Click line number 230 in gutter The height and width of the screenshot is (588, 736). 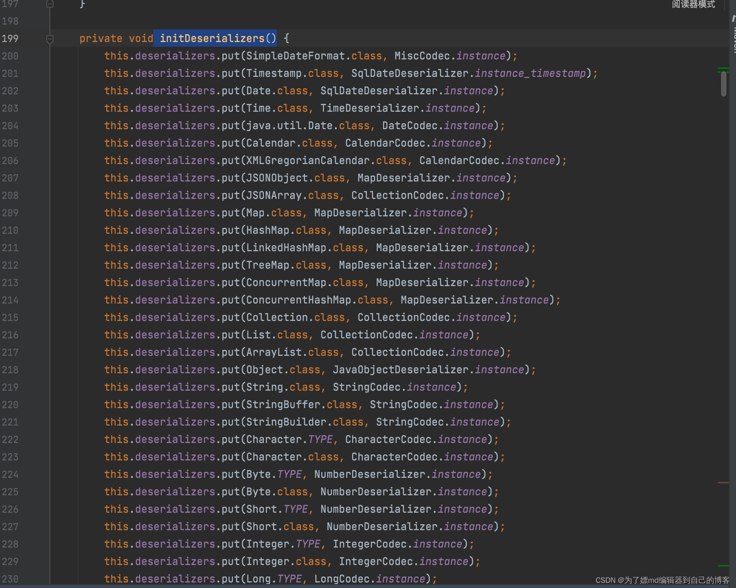tap(10, 579)
